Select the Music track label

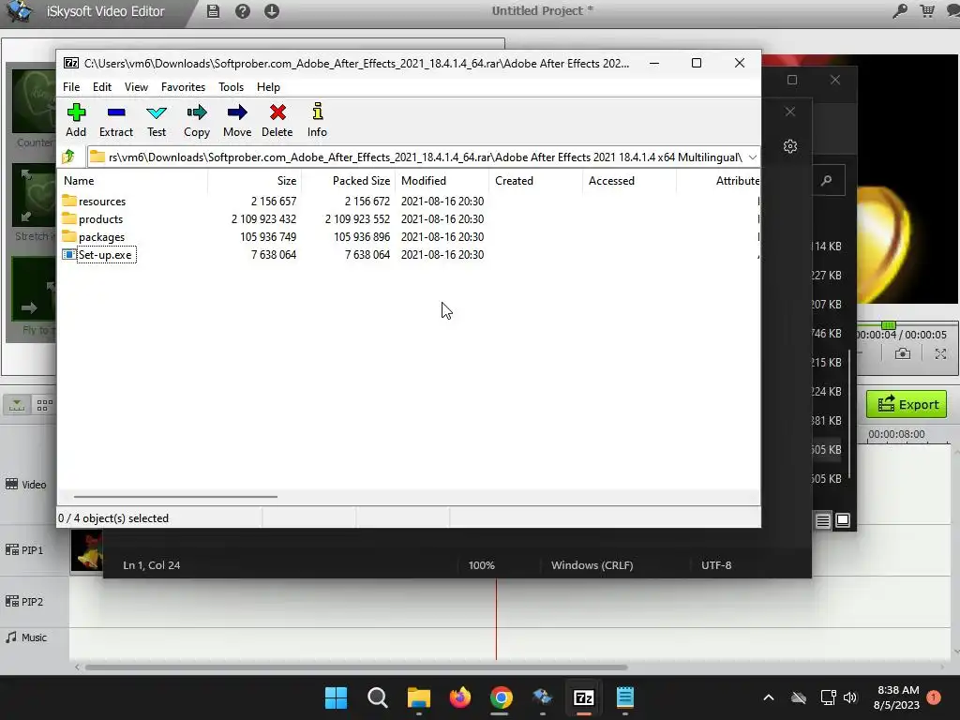25,637
